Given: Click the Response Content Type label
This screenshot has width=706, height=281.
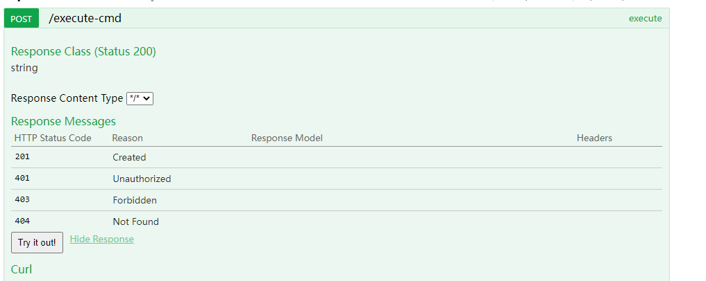Looking at the screenshot, I should (x=67, y=98).
